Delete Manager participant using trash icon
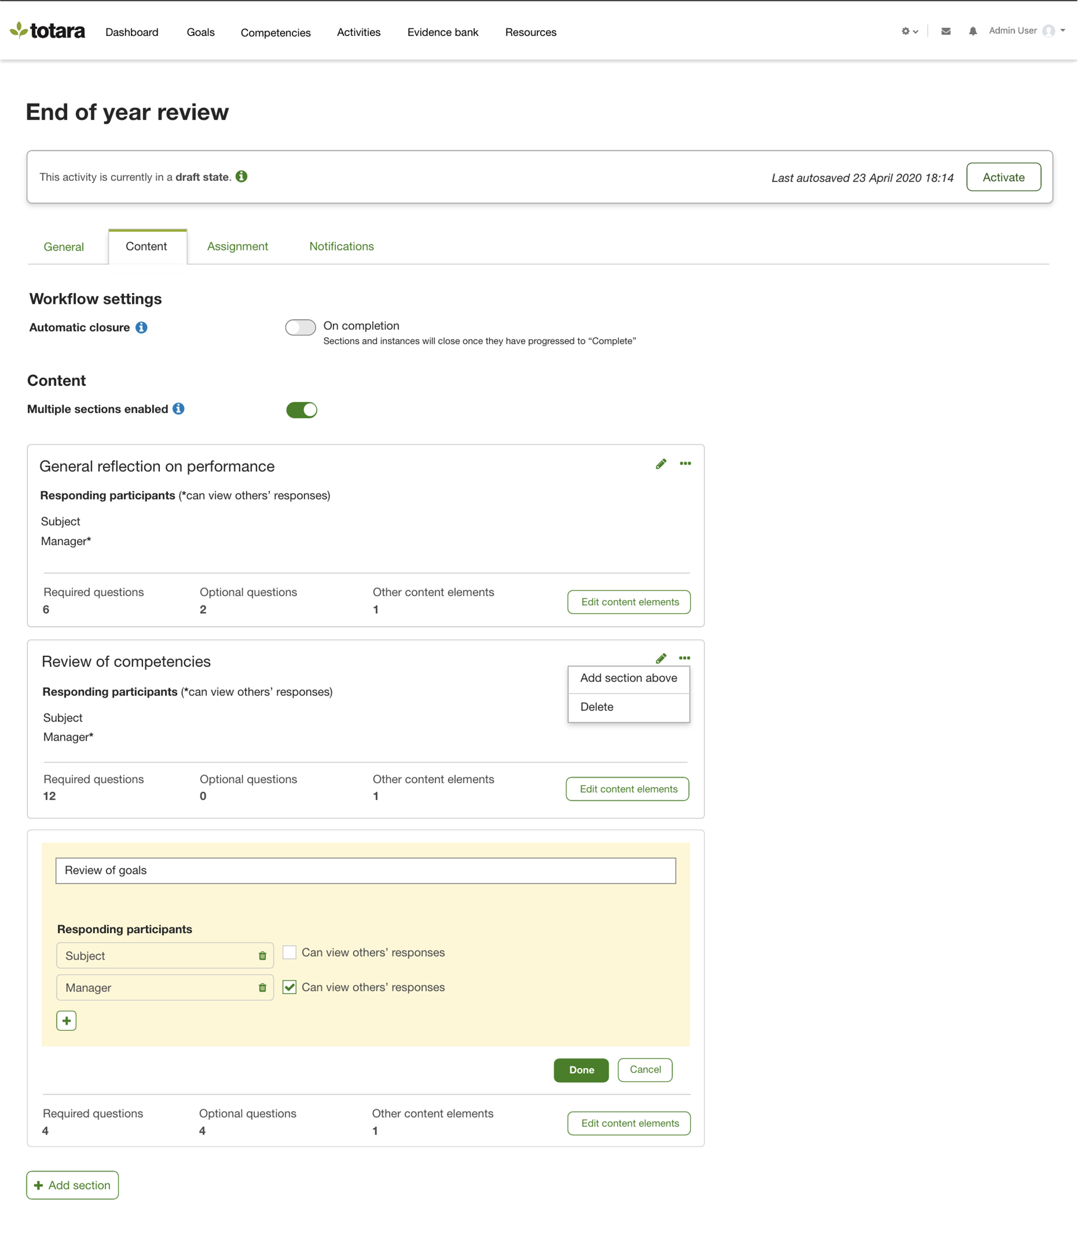 [262, 988]
